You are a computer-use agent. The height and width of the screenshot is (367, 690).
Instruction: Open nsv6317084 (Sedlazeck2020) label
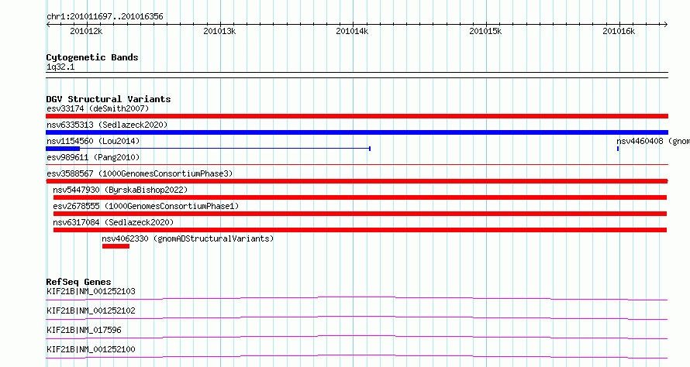113,222
